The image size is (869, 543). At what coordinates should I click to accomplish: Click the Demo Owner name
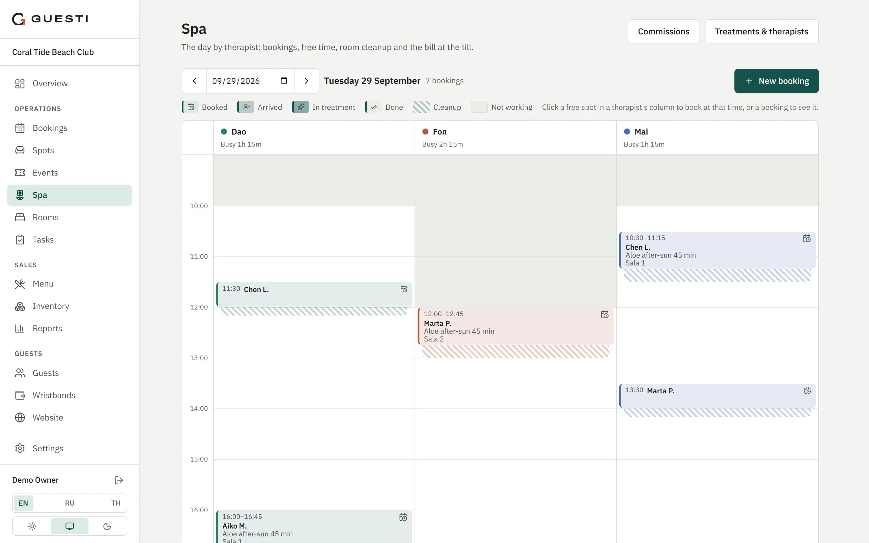pos(35,480)
